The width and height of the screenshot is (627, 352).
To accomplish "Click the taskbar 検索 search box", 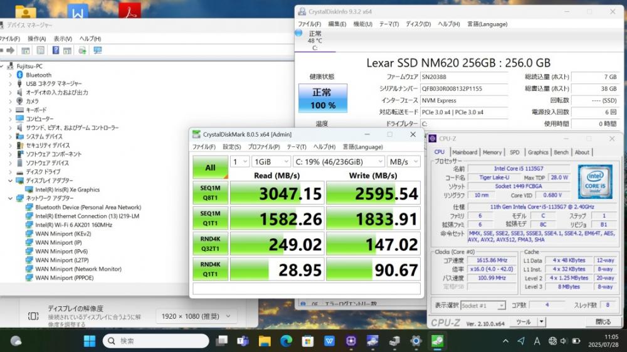I will click(156, 341).
